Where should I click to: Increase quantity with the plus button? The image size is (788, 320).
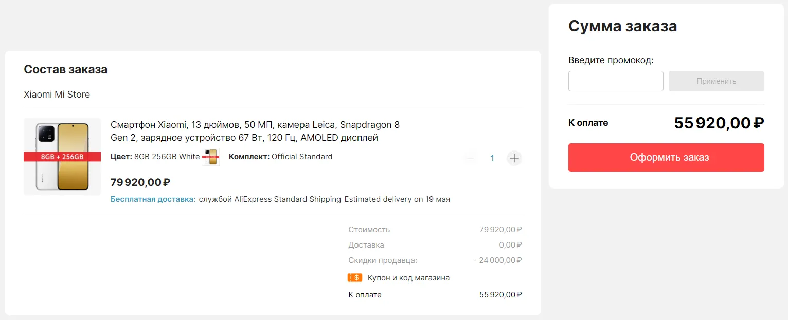[514, 158]
